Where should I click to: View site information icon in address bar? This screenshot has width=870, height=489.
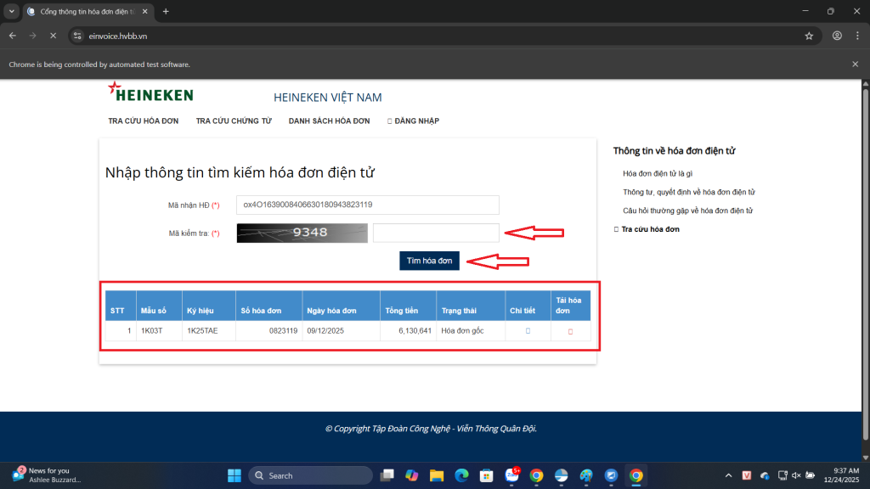coord(77,36)
